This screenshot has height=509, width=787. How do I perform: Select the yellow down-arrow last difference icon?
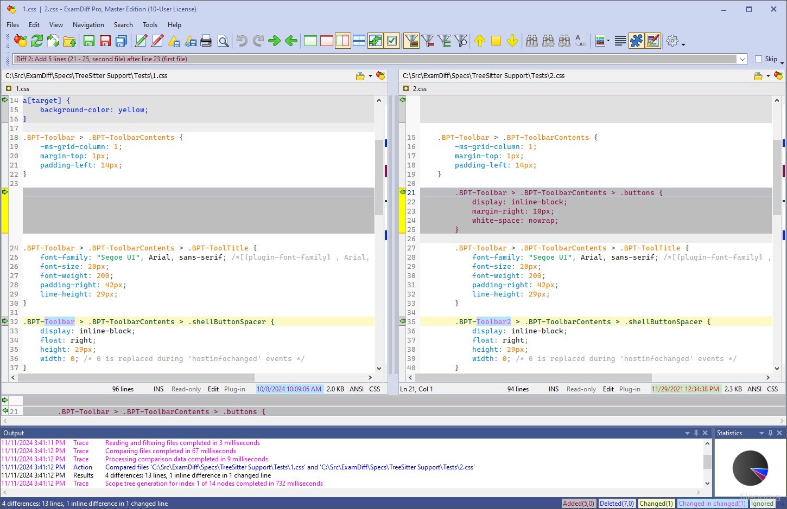click(x=512, y=41)
